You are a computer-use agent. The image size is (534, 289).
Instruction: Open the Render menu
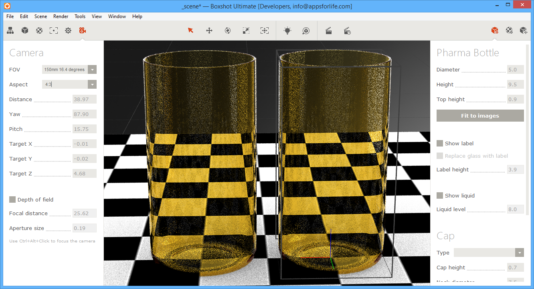pos(61,16)
